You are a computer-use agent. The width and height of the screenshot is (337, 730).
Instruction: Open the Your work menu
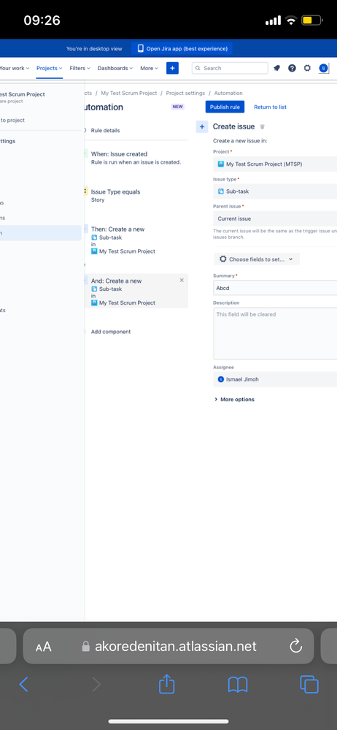coord(15,68)
